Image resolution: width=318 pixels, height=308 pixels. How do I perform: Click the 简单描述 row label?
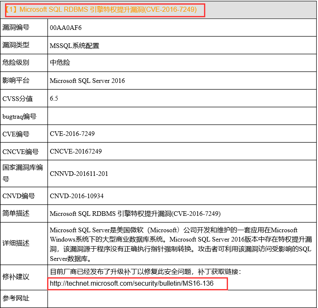coord(16,213)
